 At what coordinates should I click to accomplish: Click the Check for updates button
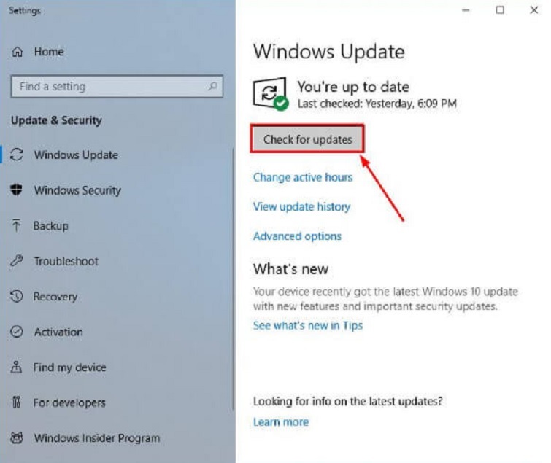tap(307, 139)
